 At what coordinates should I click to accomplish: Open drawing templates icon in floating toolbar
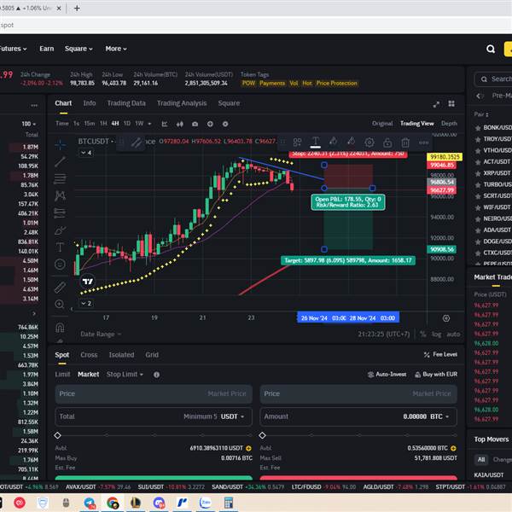tap(297, 143)
